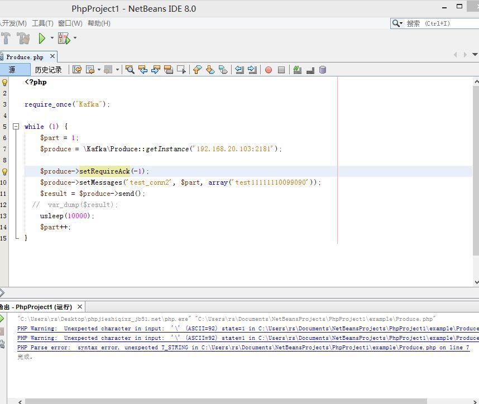The height and width of the screenshot is (404, 479).
Task: Close the output PhpProject1 tab
Action: [80, 306]
